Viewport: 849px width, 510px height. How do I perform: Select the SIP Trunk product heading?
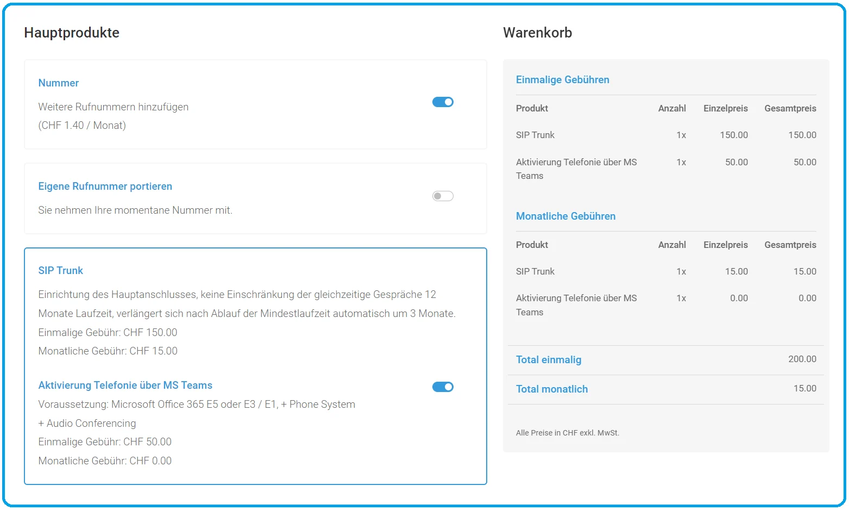pyautogui.click(x=60, y=271)
